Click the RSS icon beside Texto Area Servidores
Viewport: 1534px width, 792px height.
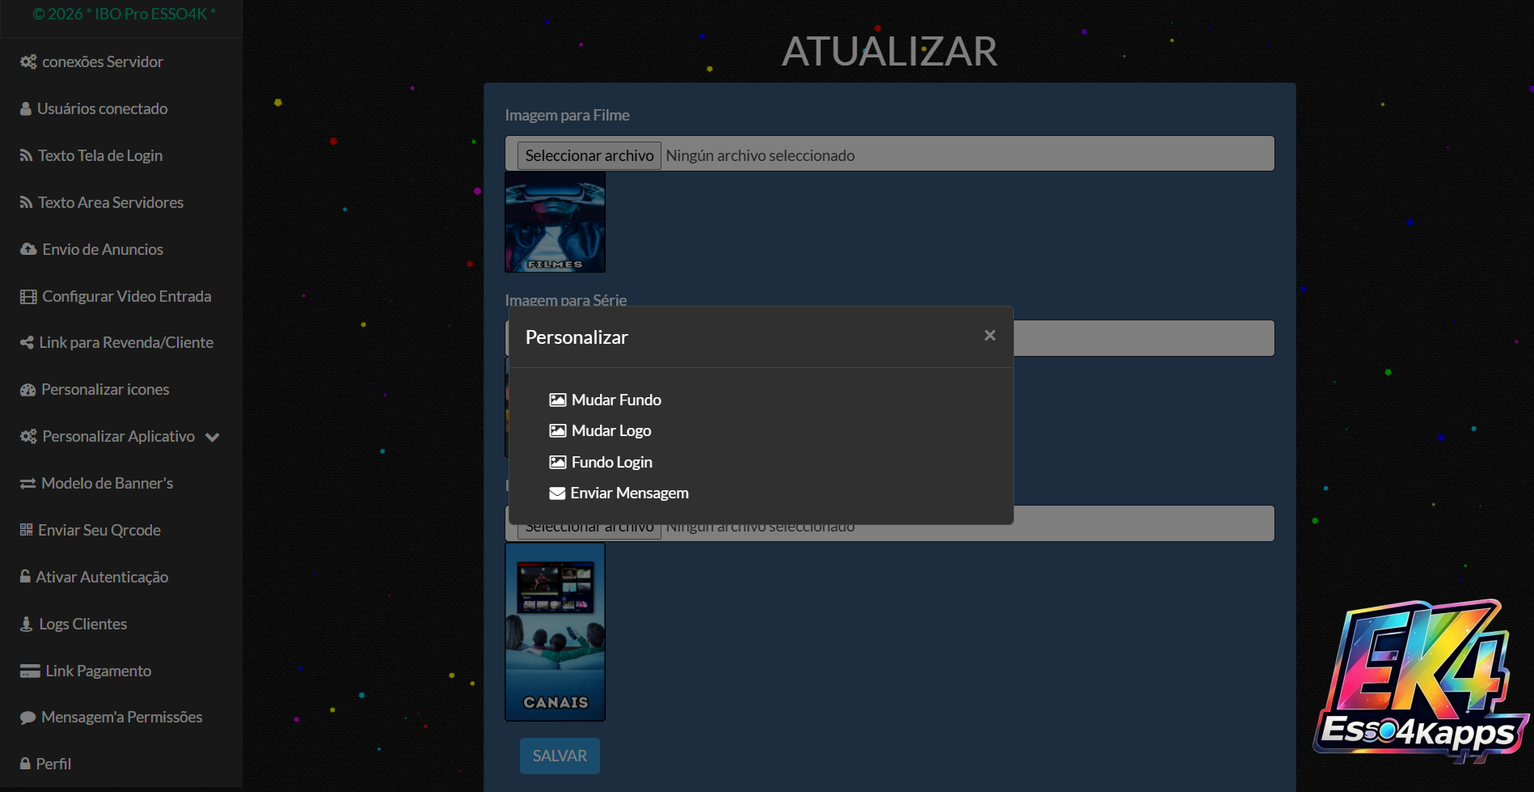[x=26, y=202]
